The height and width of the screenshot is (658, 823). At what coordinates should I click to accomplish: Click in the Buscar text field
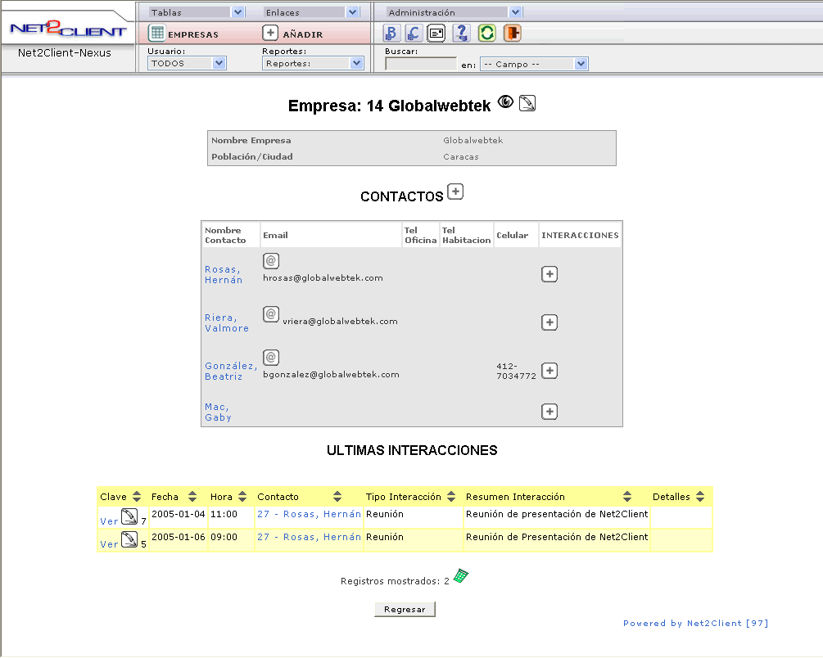421,64
